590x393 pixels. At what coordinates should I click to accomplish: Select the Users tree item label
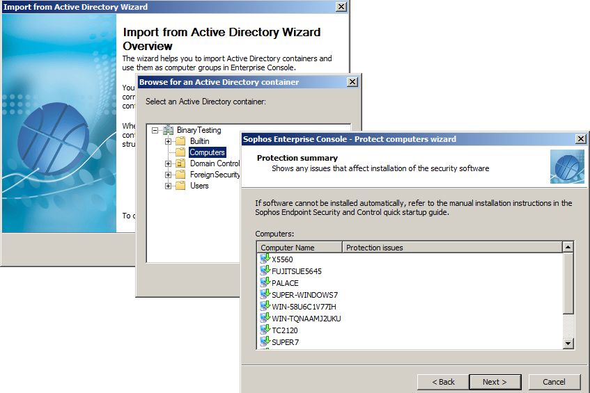(x=199, y=186)
